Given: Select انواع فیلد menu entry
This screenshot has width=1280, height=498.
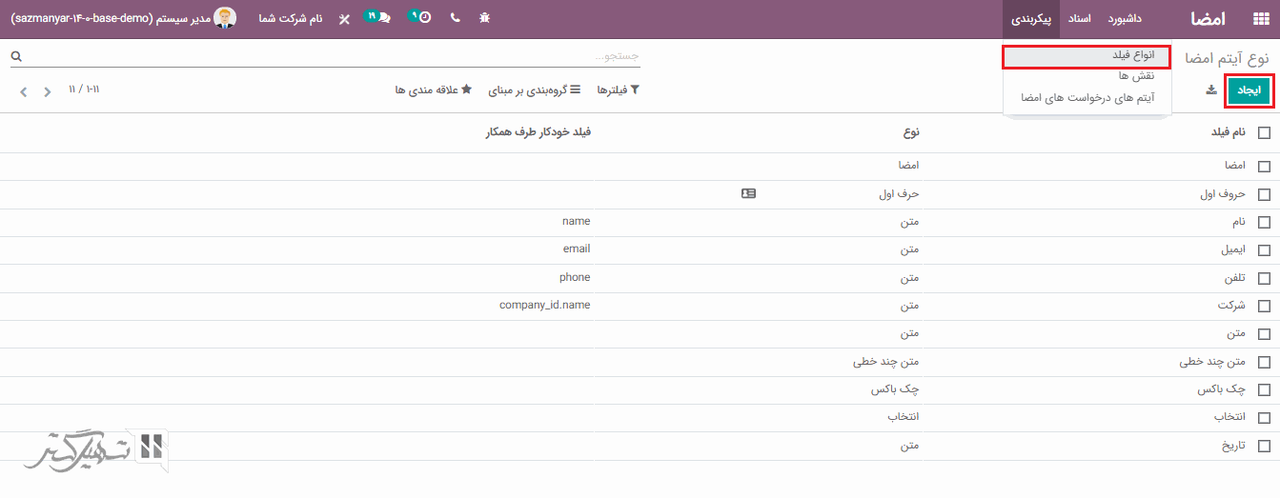Looking at the screenshot, I should (x=1087, y=56).
